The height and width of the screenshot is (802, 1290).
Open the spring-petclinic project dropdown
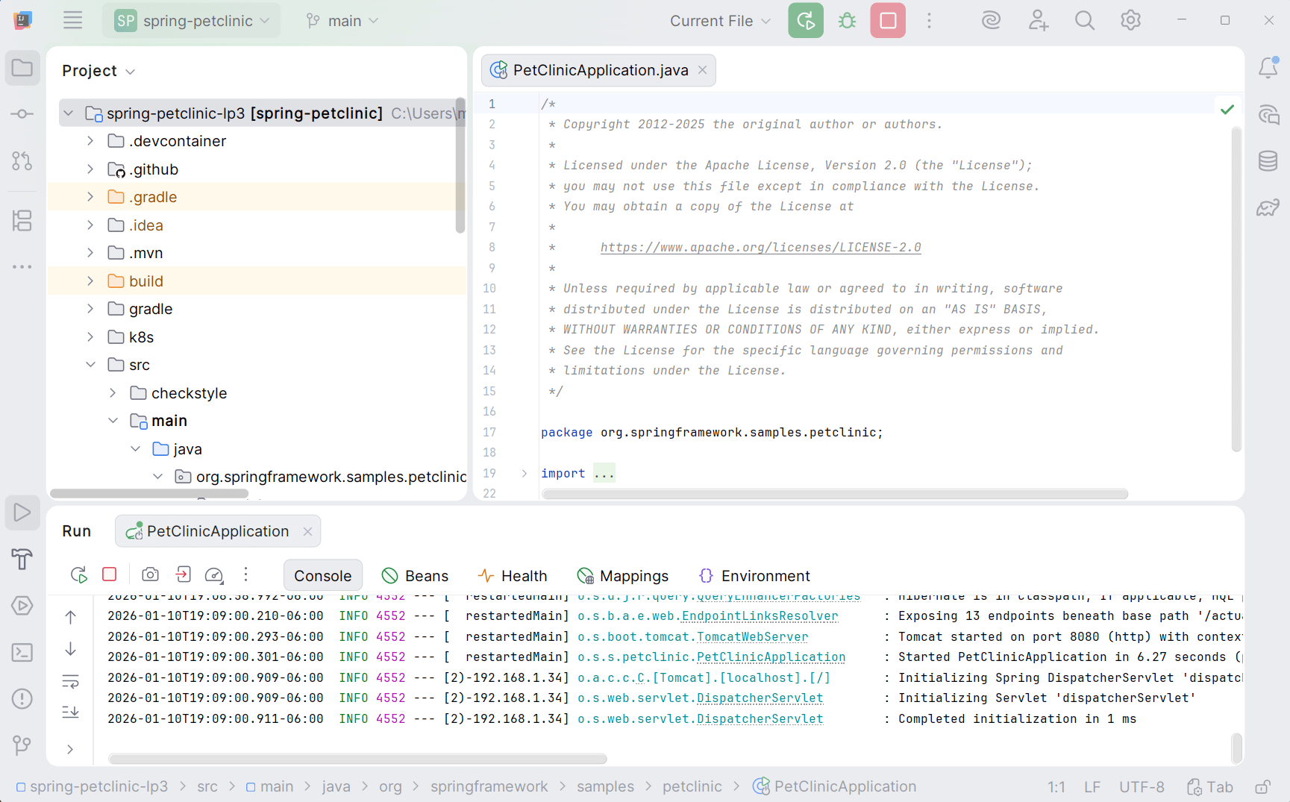191,20
